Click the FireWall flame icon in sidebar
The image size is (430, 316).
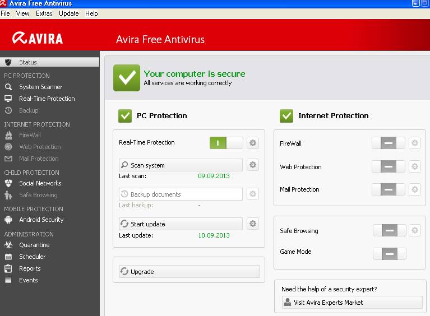click(x=8, y=135)
